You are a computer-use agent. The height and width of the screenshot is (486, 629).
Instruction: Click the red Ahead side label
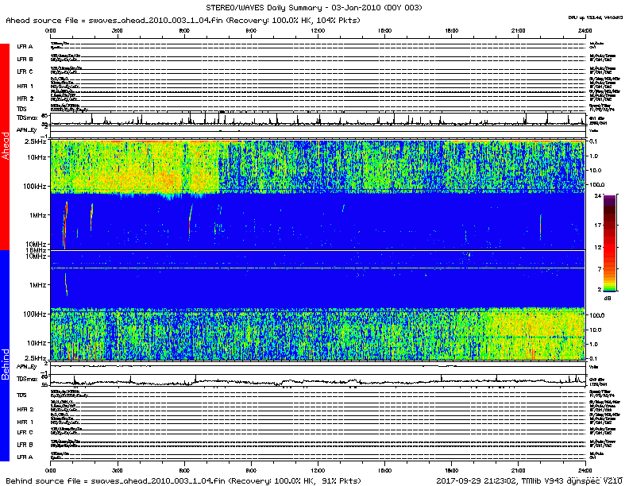coord(5,147)
